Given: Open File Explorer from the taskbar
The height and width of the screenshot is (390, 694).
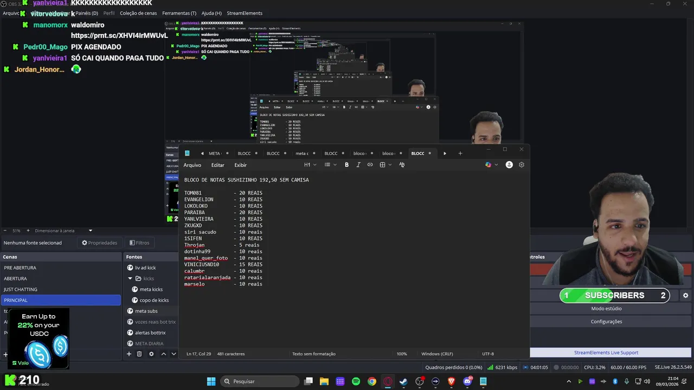Looking at the screenshot, I should [x=324, y=381].
